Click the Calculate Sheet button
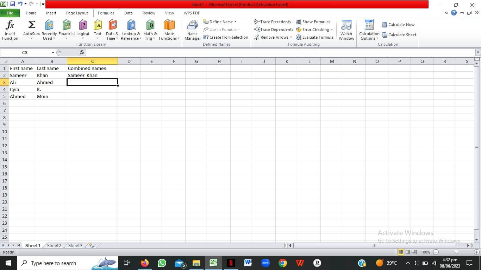Screen dimensions: 481x270 [x=399, y=35]
